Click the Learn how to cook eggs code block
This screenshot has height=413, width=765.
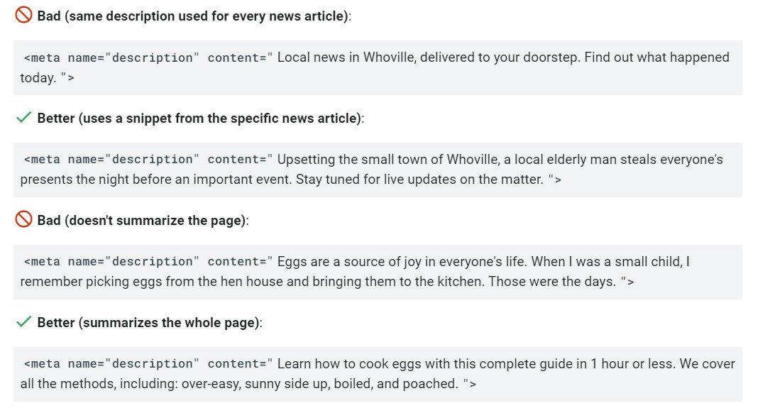pyautogui.click(x=378, y=374)
